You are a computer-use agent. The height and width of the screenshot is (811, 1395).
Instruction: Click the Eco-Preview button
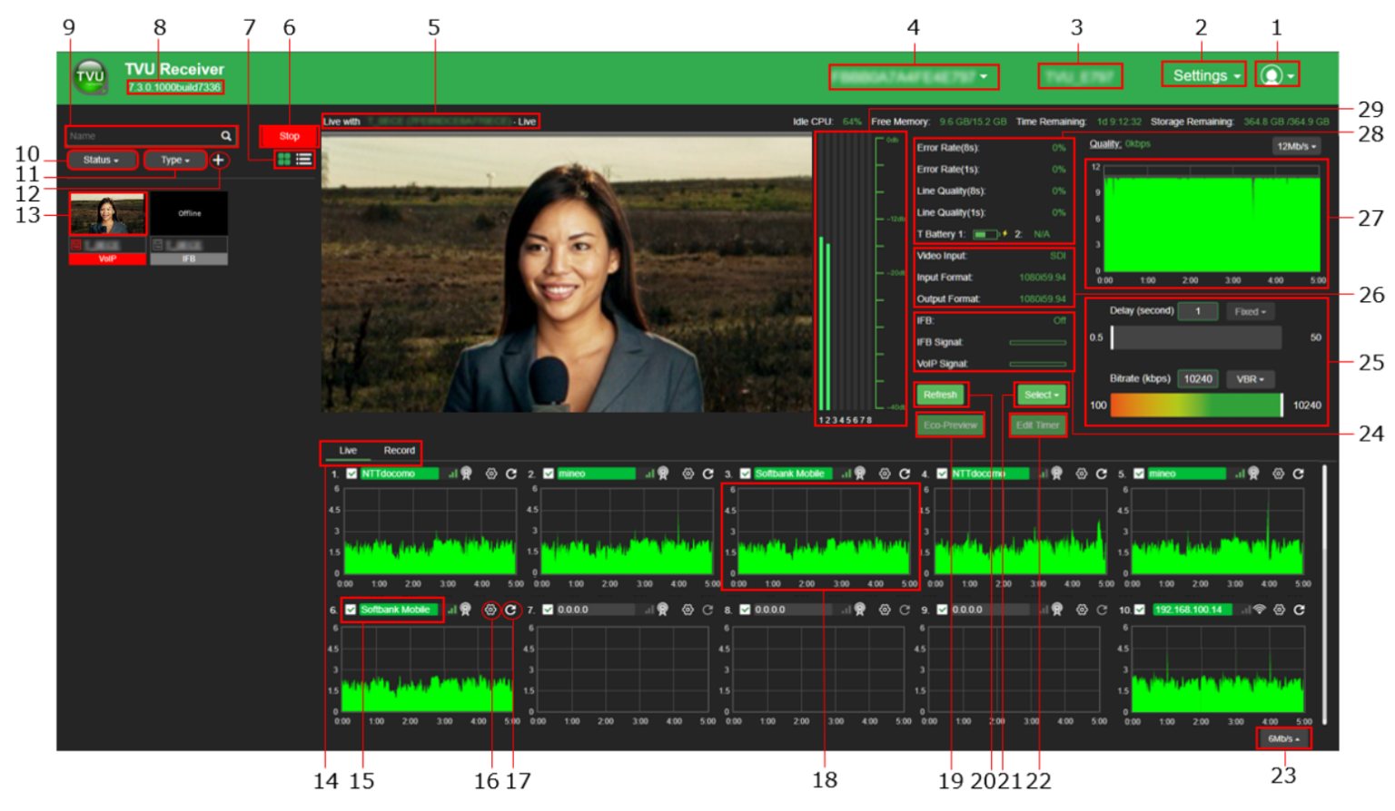pos(950,425)
